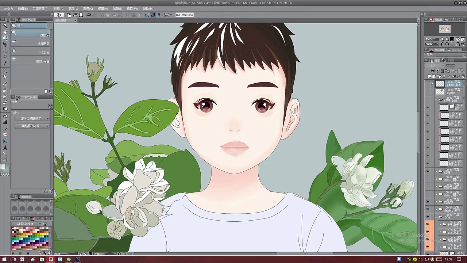Click the Undo arrow in toolbar
The image size is (467, 263).
click(89, 15)
